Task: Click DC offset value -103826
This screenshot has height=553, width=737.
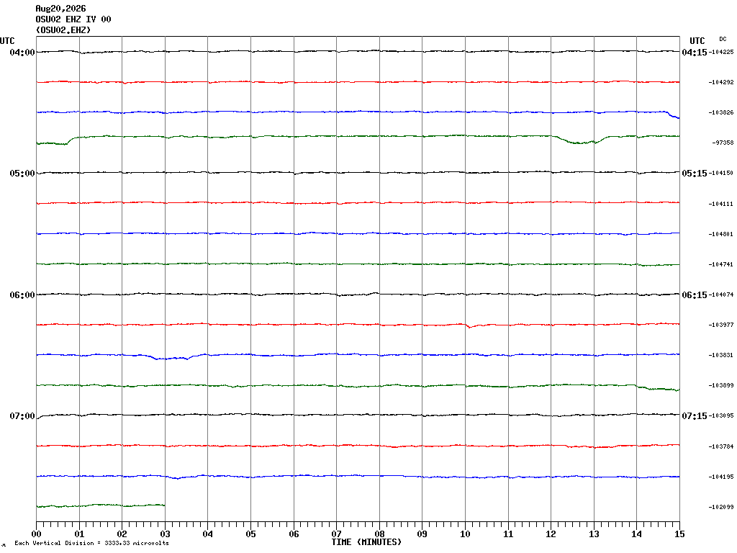Action: coord(721,112)
